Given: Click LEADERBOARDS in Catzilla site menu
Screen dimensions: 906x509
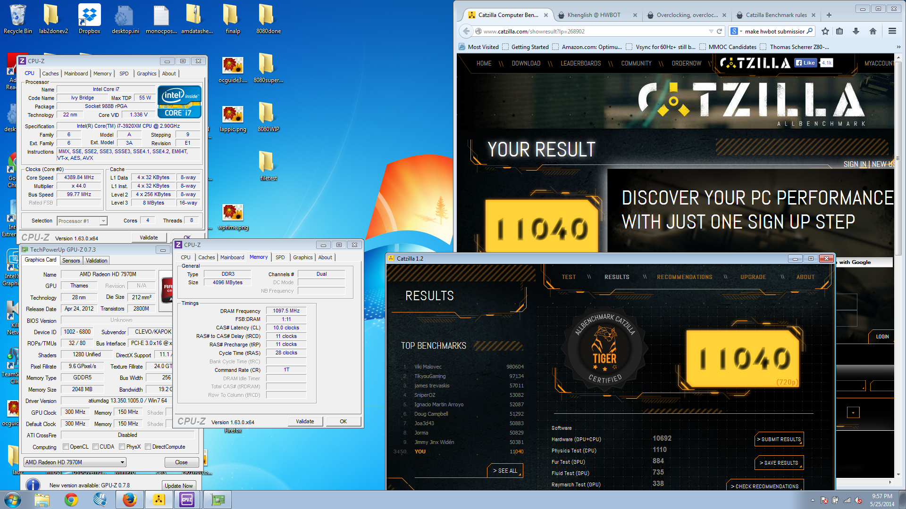Looking at the screenshot, I should [580, 63].
